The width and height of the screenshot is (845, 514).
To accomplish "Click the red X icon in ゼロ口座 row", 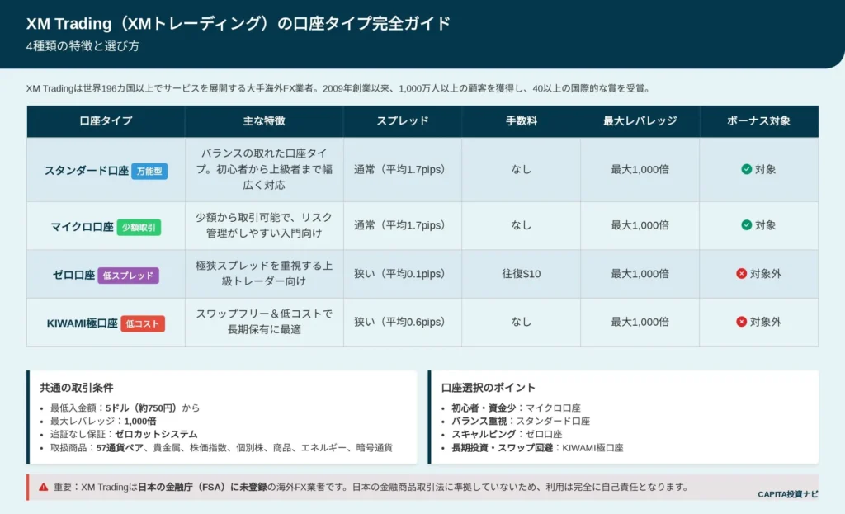I will coord(742,273).
